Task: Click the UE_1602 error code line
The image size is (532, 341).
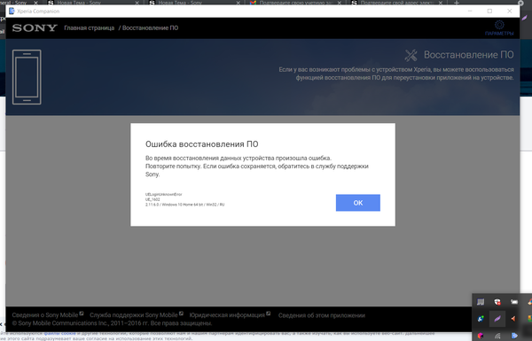Action: 153,199
